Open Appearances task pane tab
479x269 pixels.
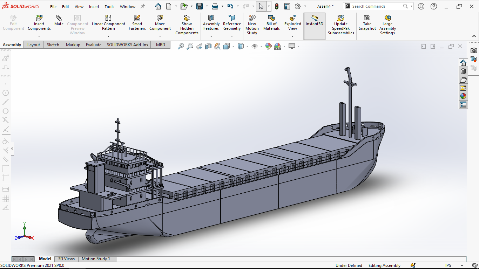click(463, 96)
